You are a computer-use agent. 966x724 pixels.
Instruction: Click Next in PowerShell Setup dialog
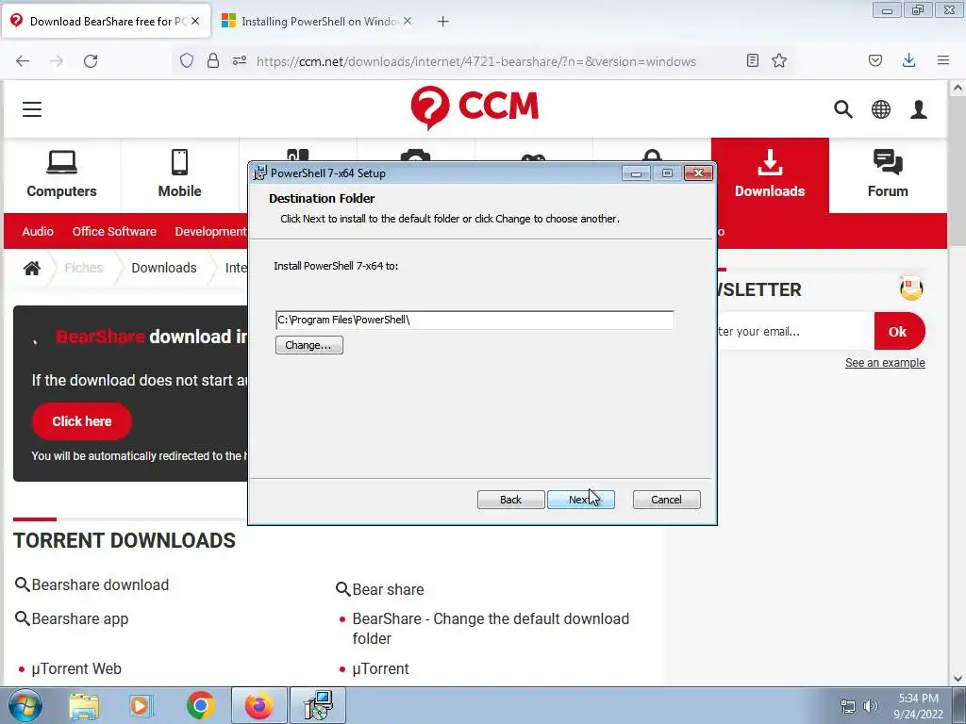pyautogui.click(x=580, y=500)
